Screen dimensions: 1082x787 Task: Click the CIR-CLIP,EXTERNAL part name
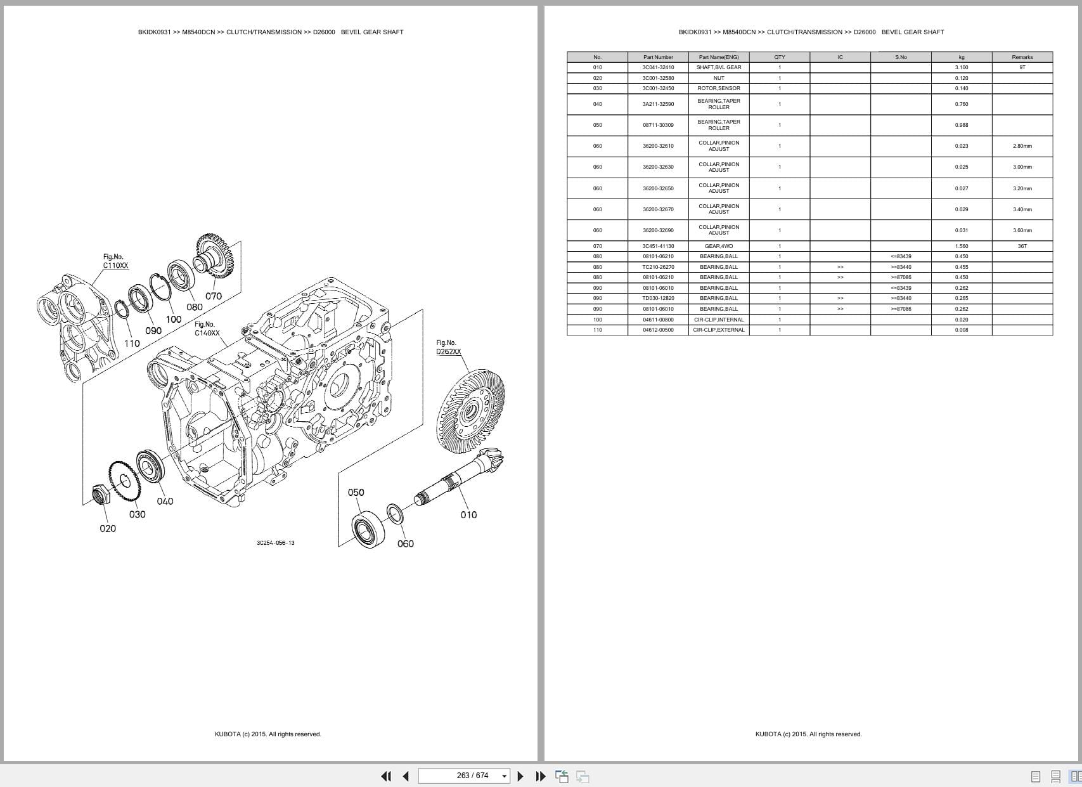click(719, 330)
